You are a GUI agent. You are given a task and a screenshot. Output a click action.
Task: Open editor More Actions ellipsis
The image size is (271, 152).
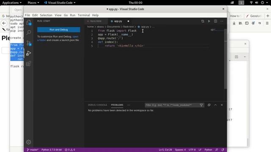222,21
